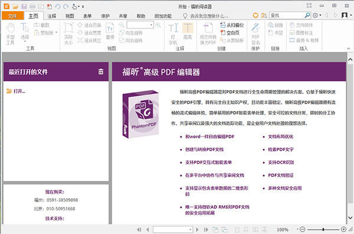Click the orange heart icon

[255, 15]
